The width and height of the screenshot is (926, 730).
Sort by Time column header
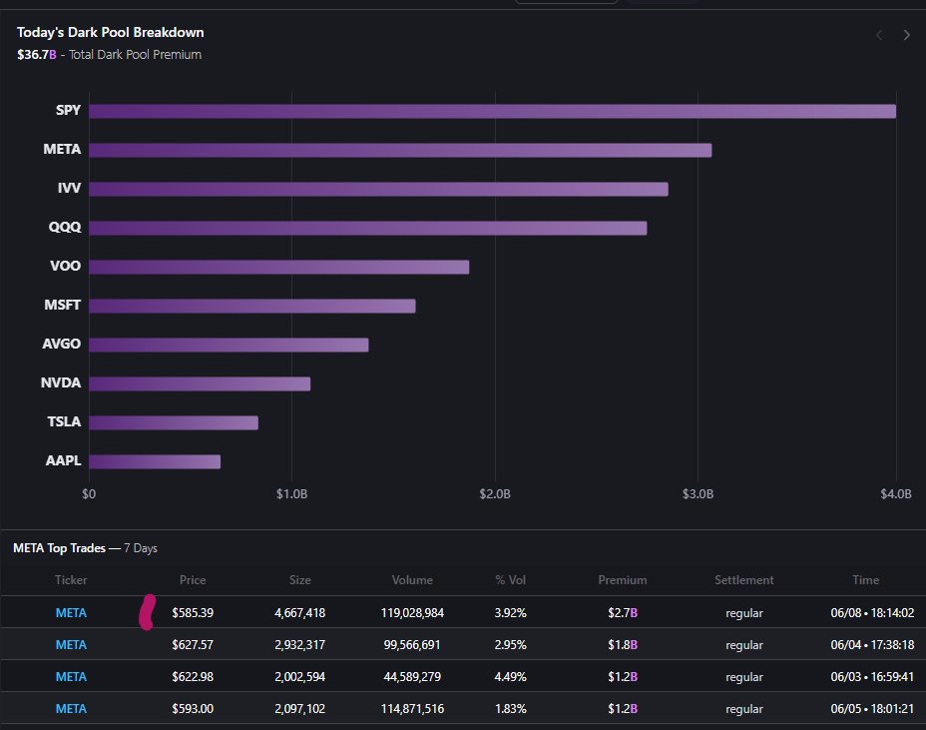866,580
